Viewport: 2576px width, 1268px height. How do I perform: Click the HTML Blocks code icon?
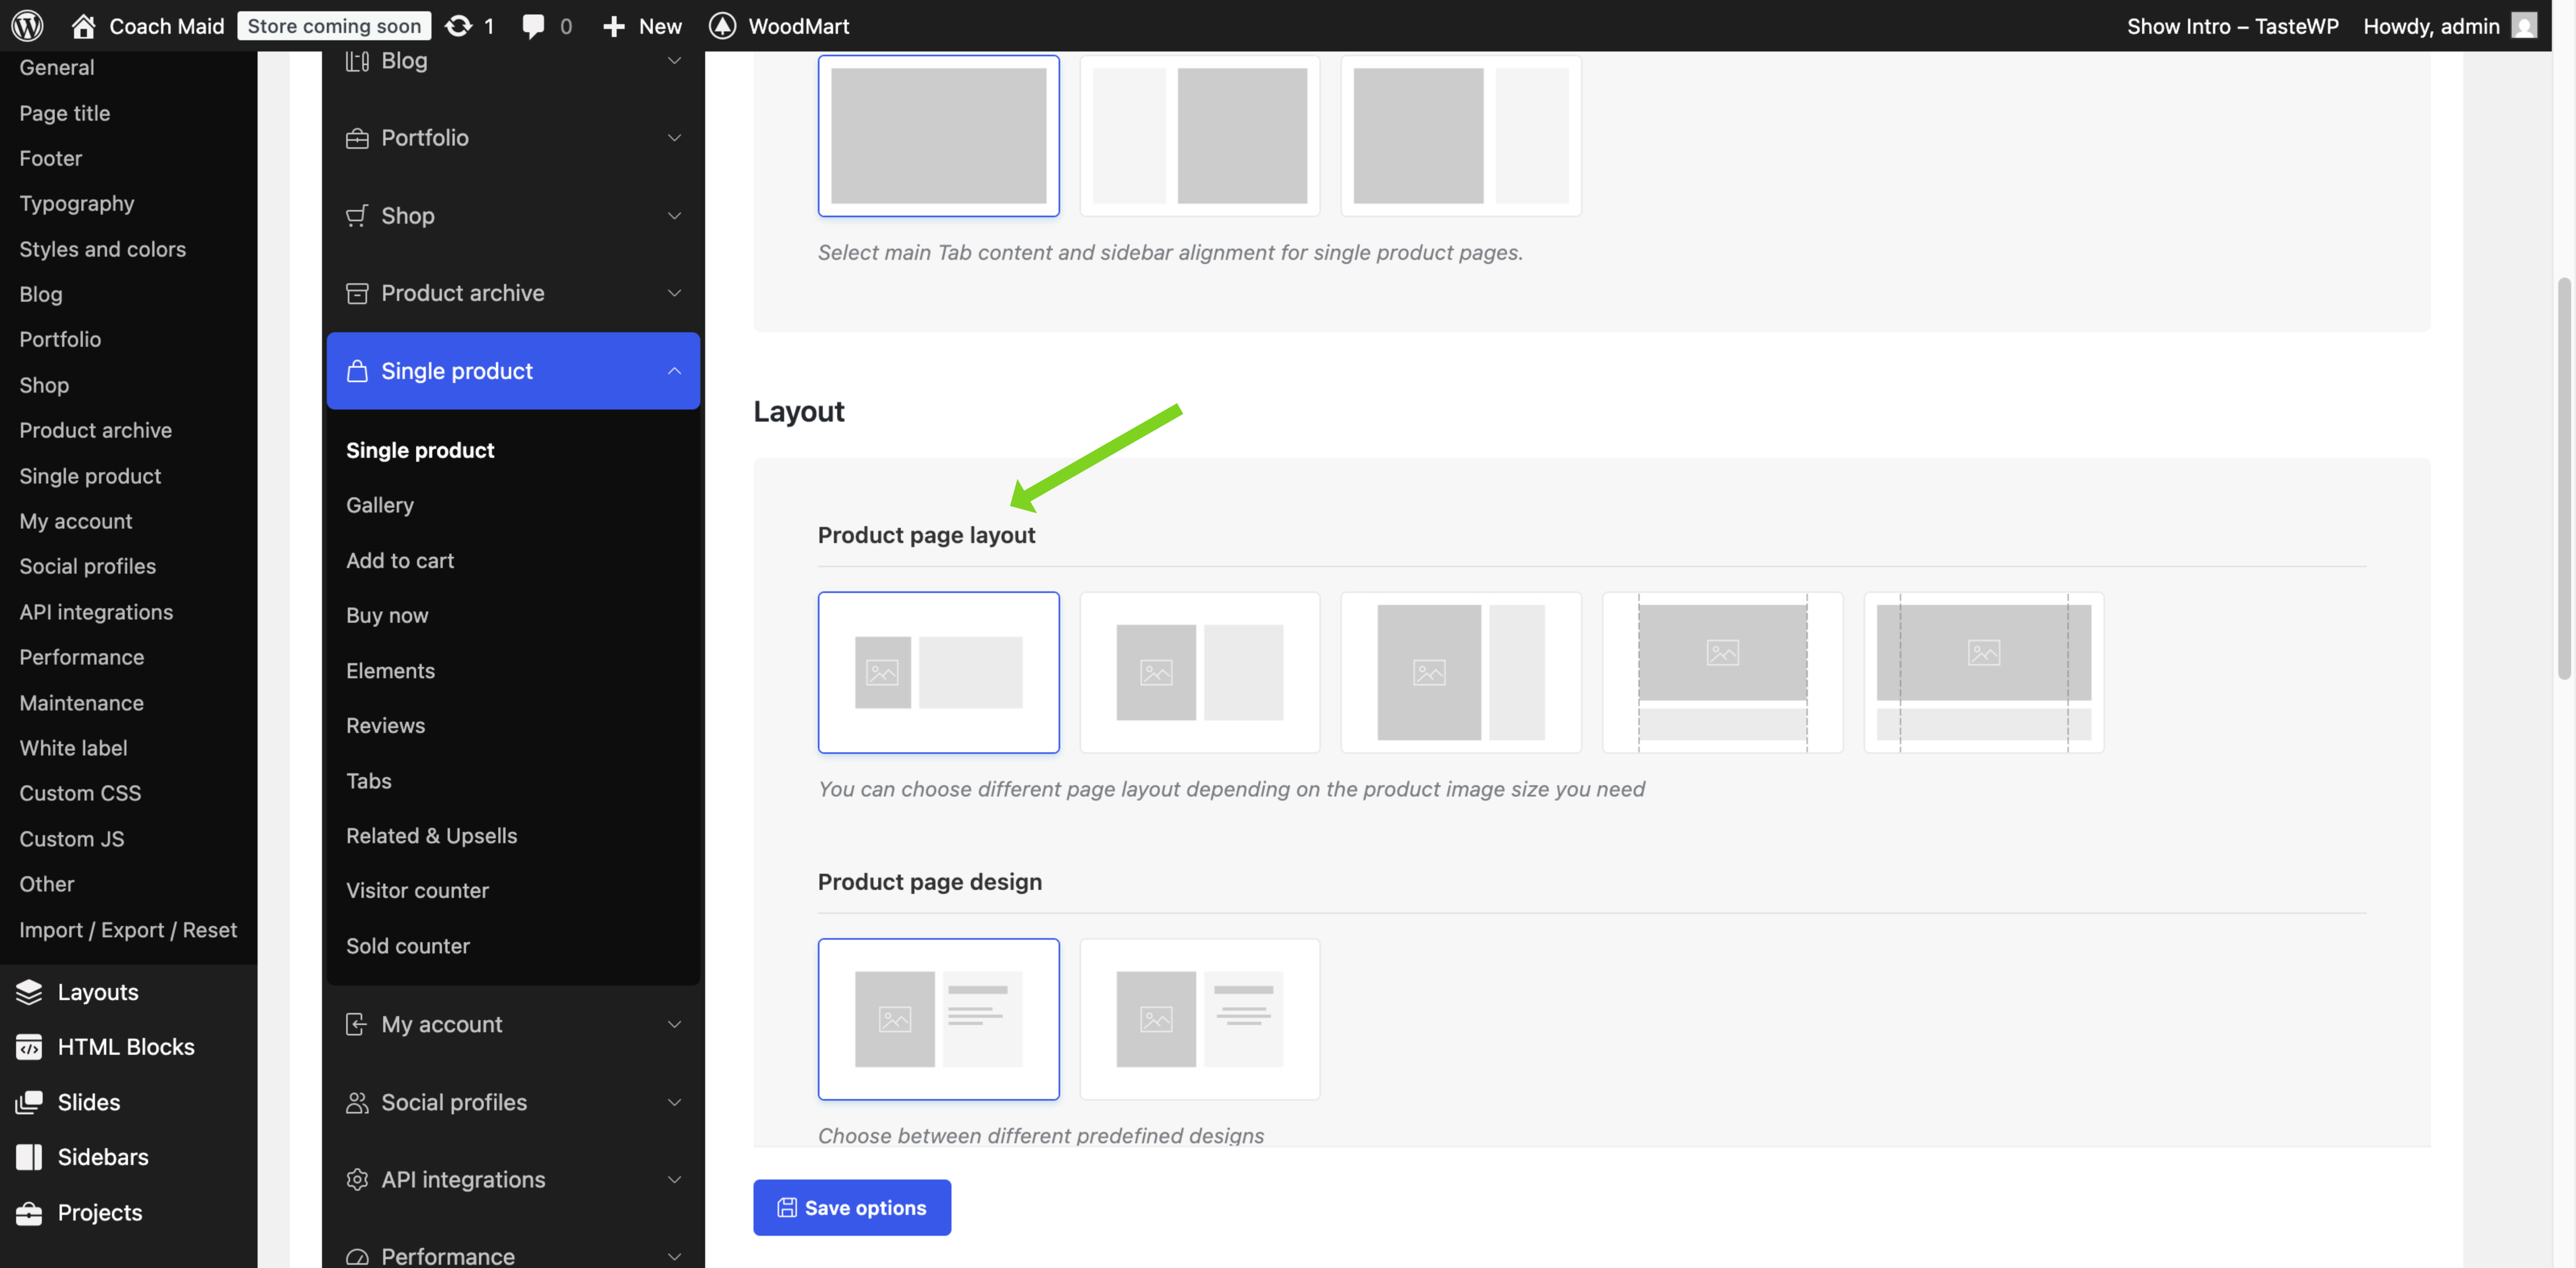pyautogui.click(x=29, y=1046)
